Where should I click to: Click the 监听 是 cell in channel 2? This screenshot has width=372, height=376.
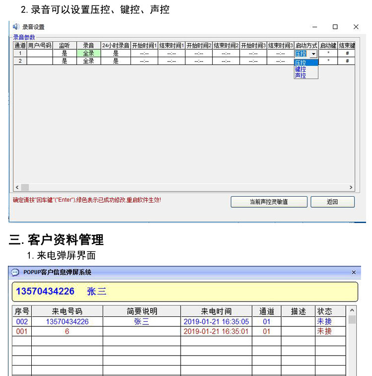pos(64,61)
